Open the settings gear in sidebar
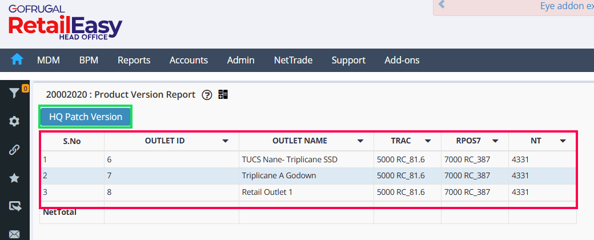This screenshot has height=240, width=594. [x=14, y=121]
